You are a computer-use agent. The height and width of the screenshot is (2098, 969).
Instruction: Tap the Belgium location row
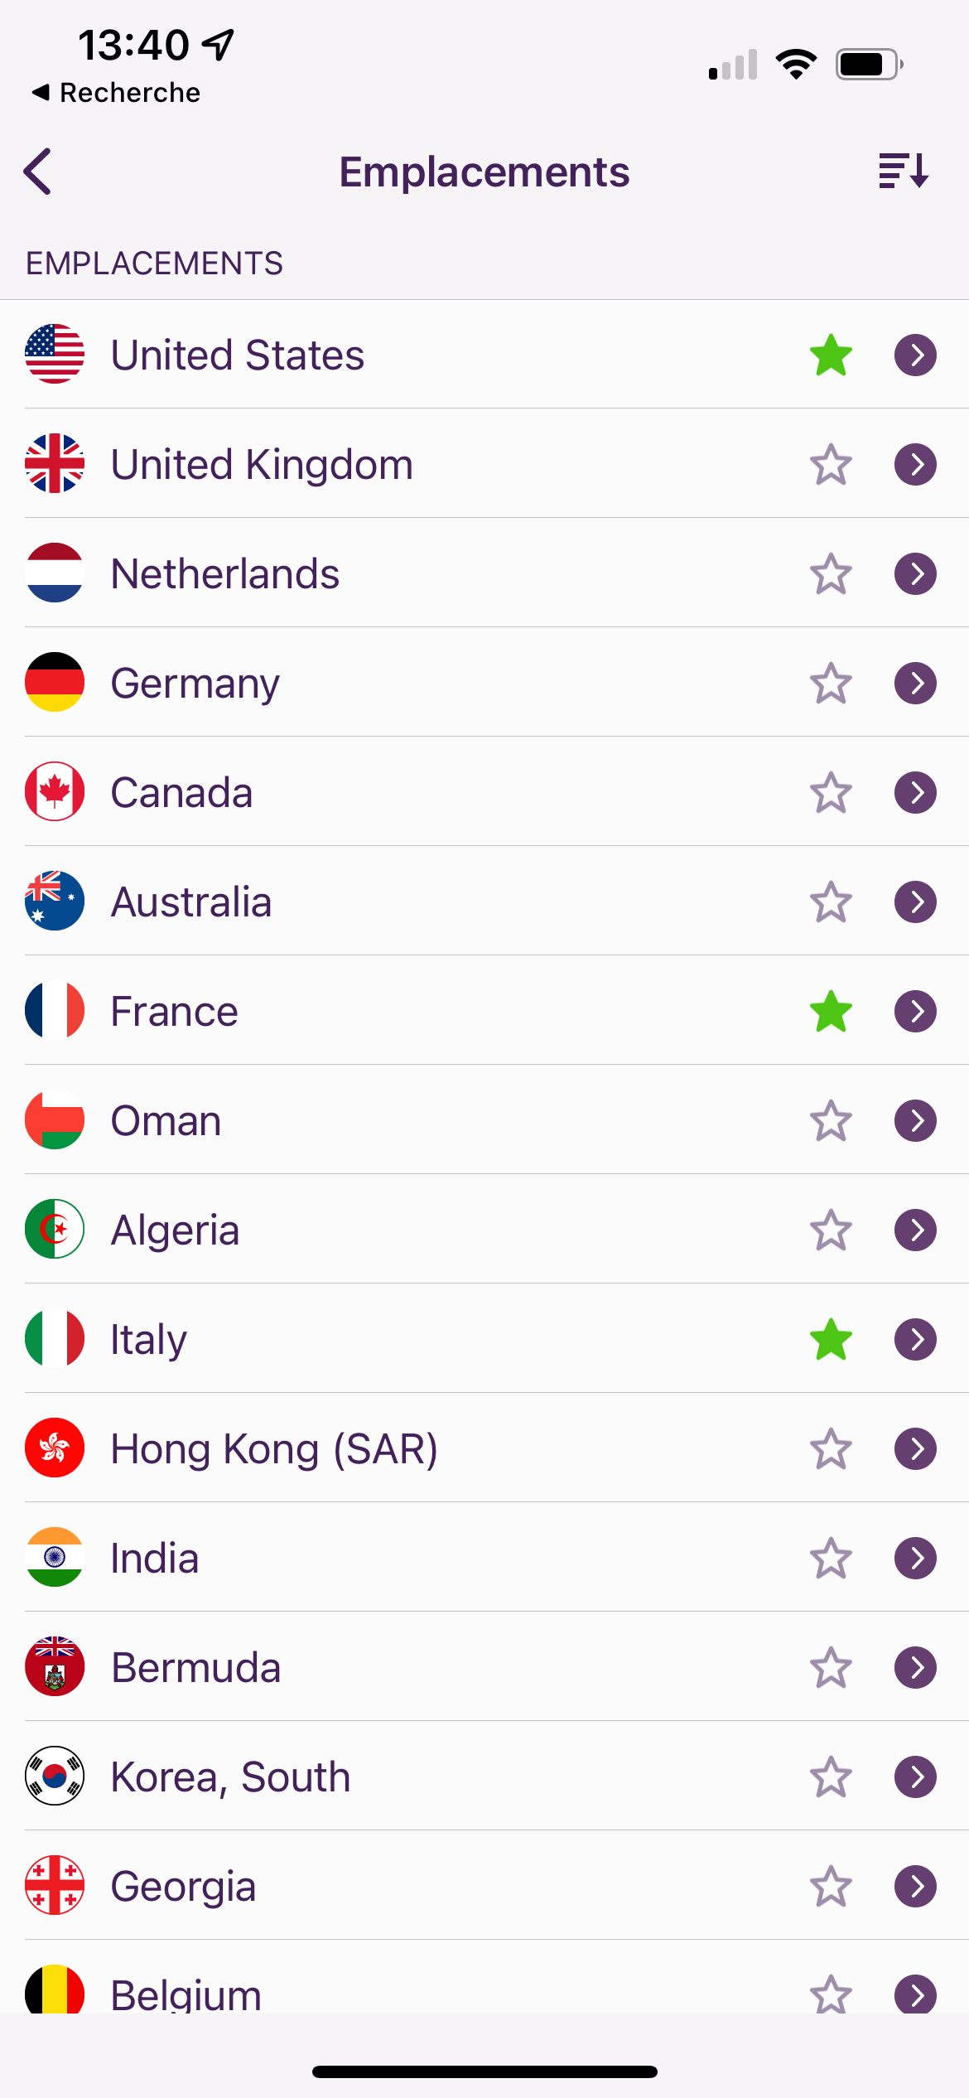click(485, 1979)
